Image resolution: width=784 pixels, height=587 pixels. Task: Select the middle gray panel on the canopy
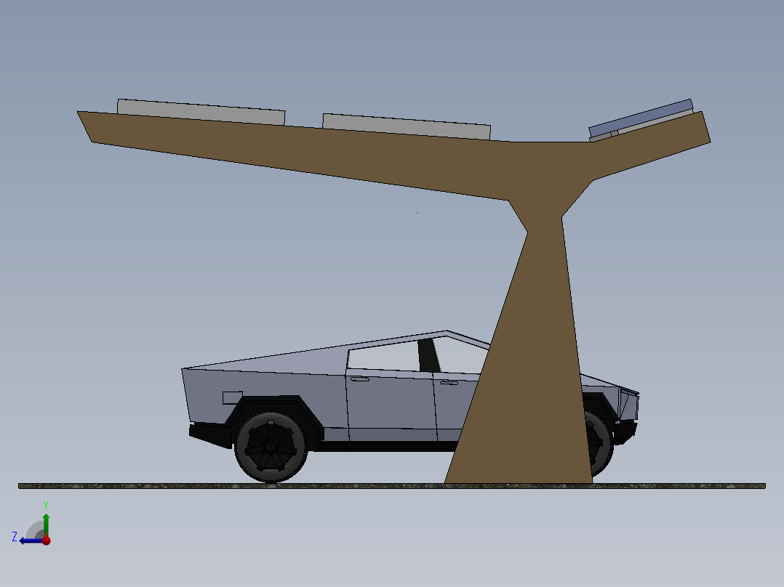tap(407, 126)
